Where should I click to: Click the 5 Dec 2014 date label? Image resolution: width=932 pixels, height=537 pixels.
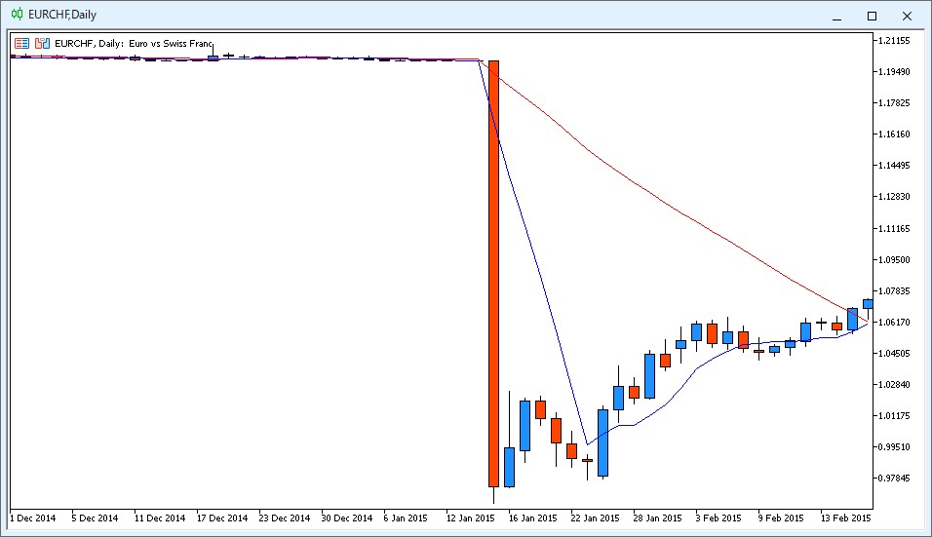pos(96,518)
